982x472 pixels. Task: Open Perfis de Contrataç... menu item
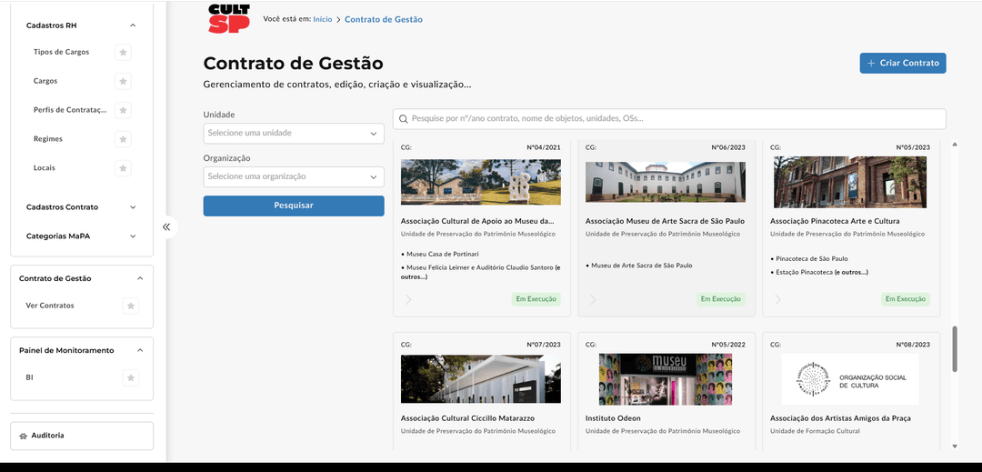(70, 110)
